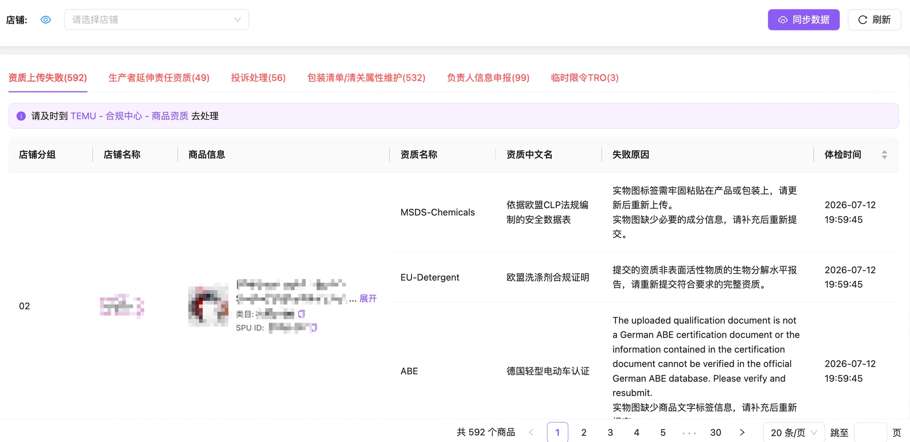
Task: Copy the product category value
Action: [301, 314]
